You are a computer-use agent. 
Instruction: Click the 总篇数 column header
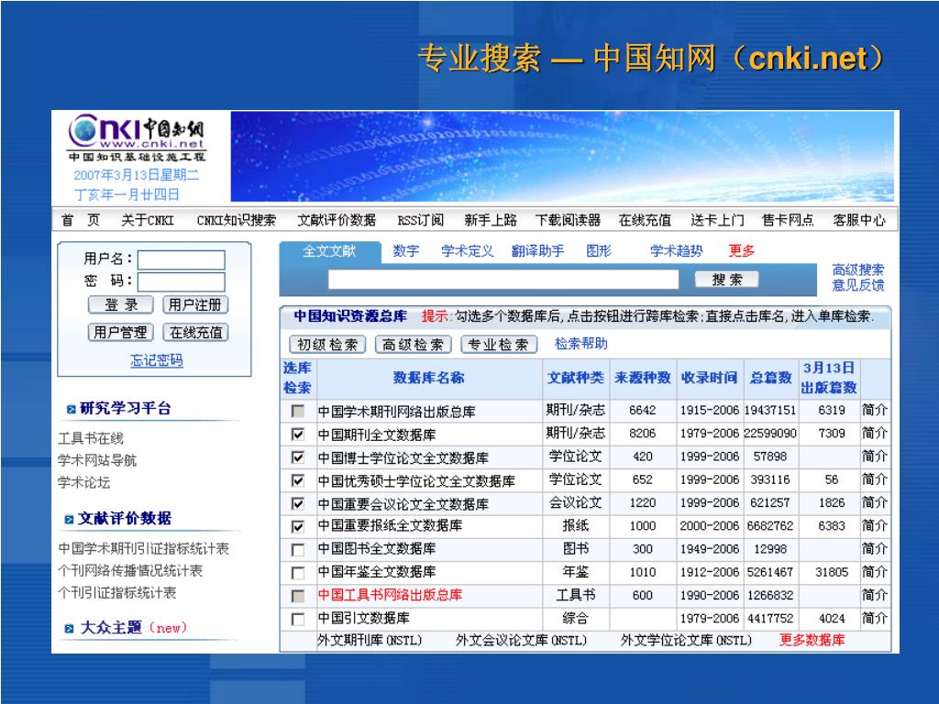pos(770,378)
